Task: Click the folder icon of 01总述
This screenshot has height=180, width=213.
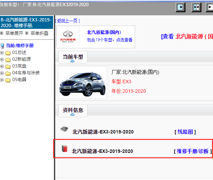Action: 8,53
